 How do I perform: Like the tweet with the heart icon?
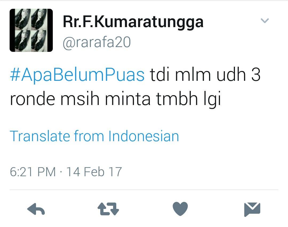point(180,209)
